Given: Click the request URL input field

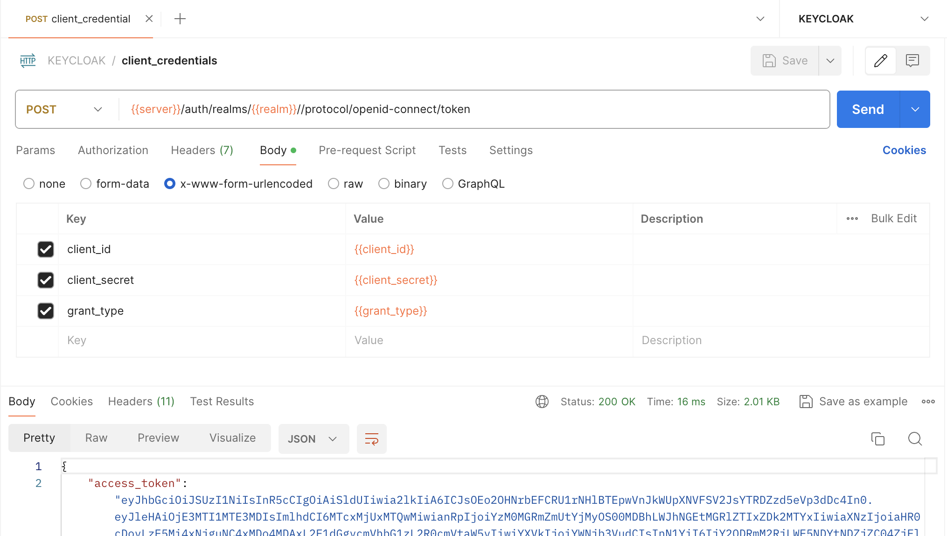Looking at the screenshot, I should click(474, 110).
